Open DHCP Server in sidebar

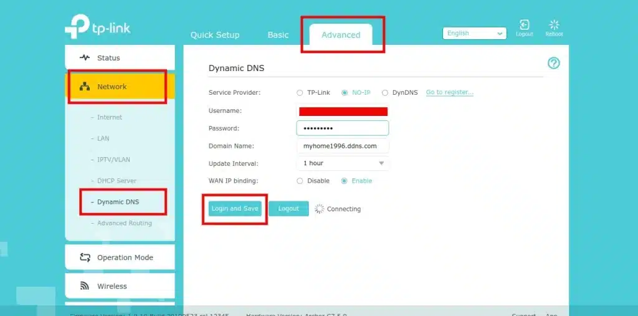point(117,181)
